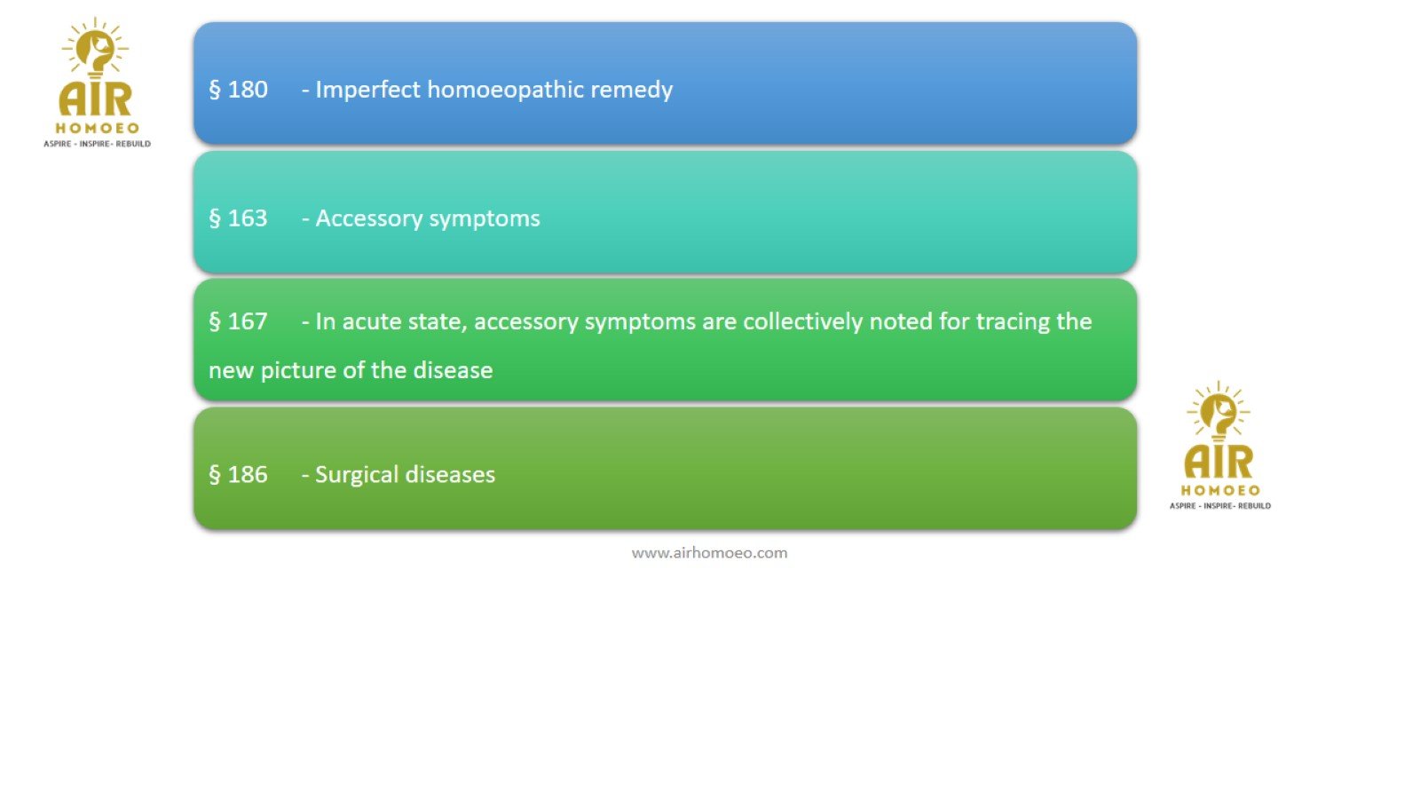The image size is (1420, 799).
Task: Select the § 186 section number
Action: 238,475
